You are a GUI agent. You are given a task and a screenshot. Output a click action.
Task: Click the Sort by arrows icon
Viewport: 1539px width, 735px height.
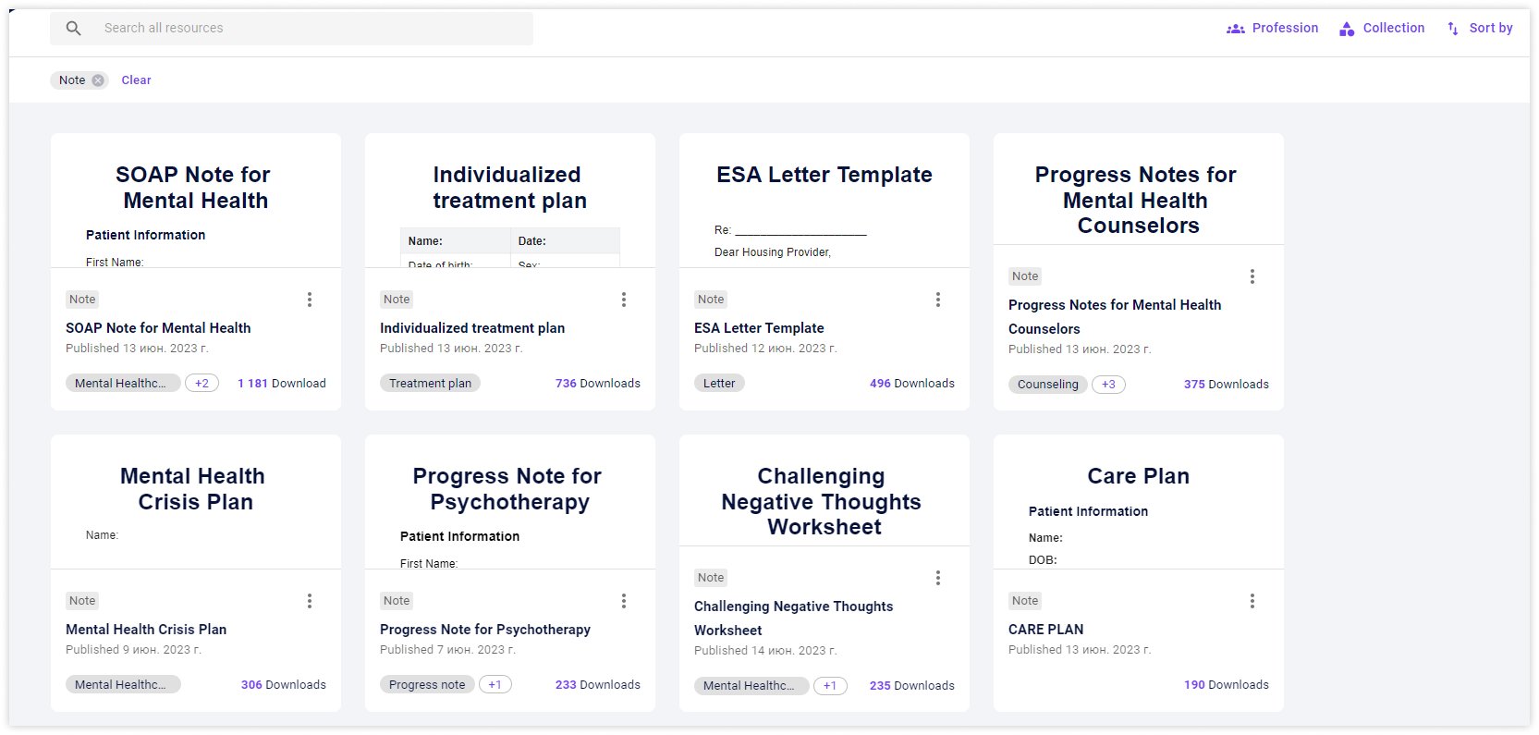point(1453,28)
